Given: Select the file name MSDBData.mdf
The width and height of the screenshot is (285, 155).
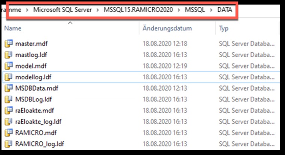Looking at the screenshot, I should tap(37, 88).
